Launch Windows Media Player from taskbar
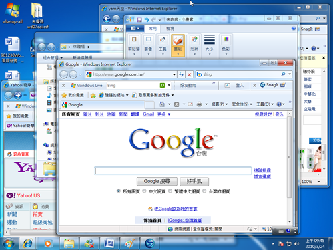 [x=48, y=243]
